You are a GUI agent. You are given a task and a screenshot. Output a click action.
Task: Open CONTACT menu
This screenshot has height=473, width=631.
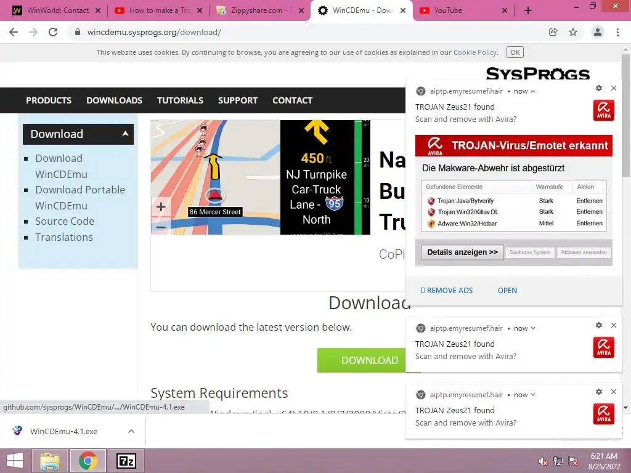click(x=292, y=100)
